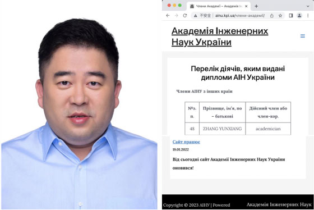Click the browser back arrow

(168, 16)
